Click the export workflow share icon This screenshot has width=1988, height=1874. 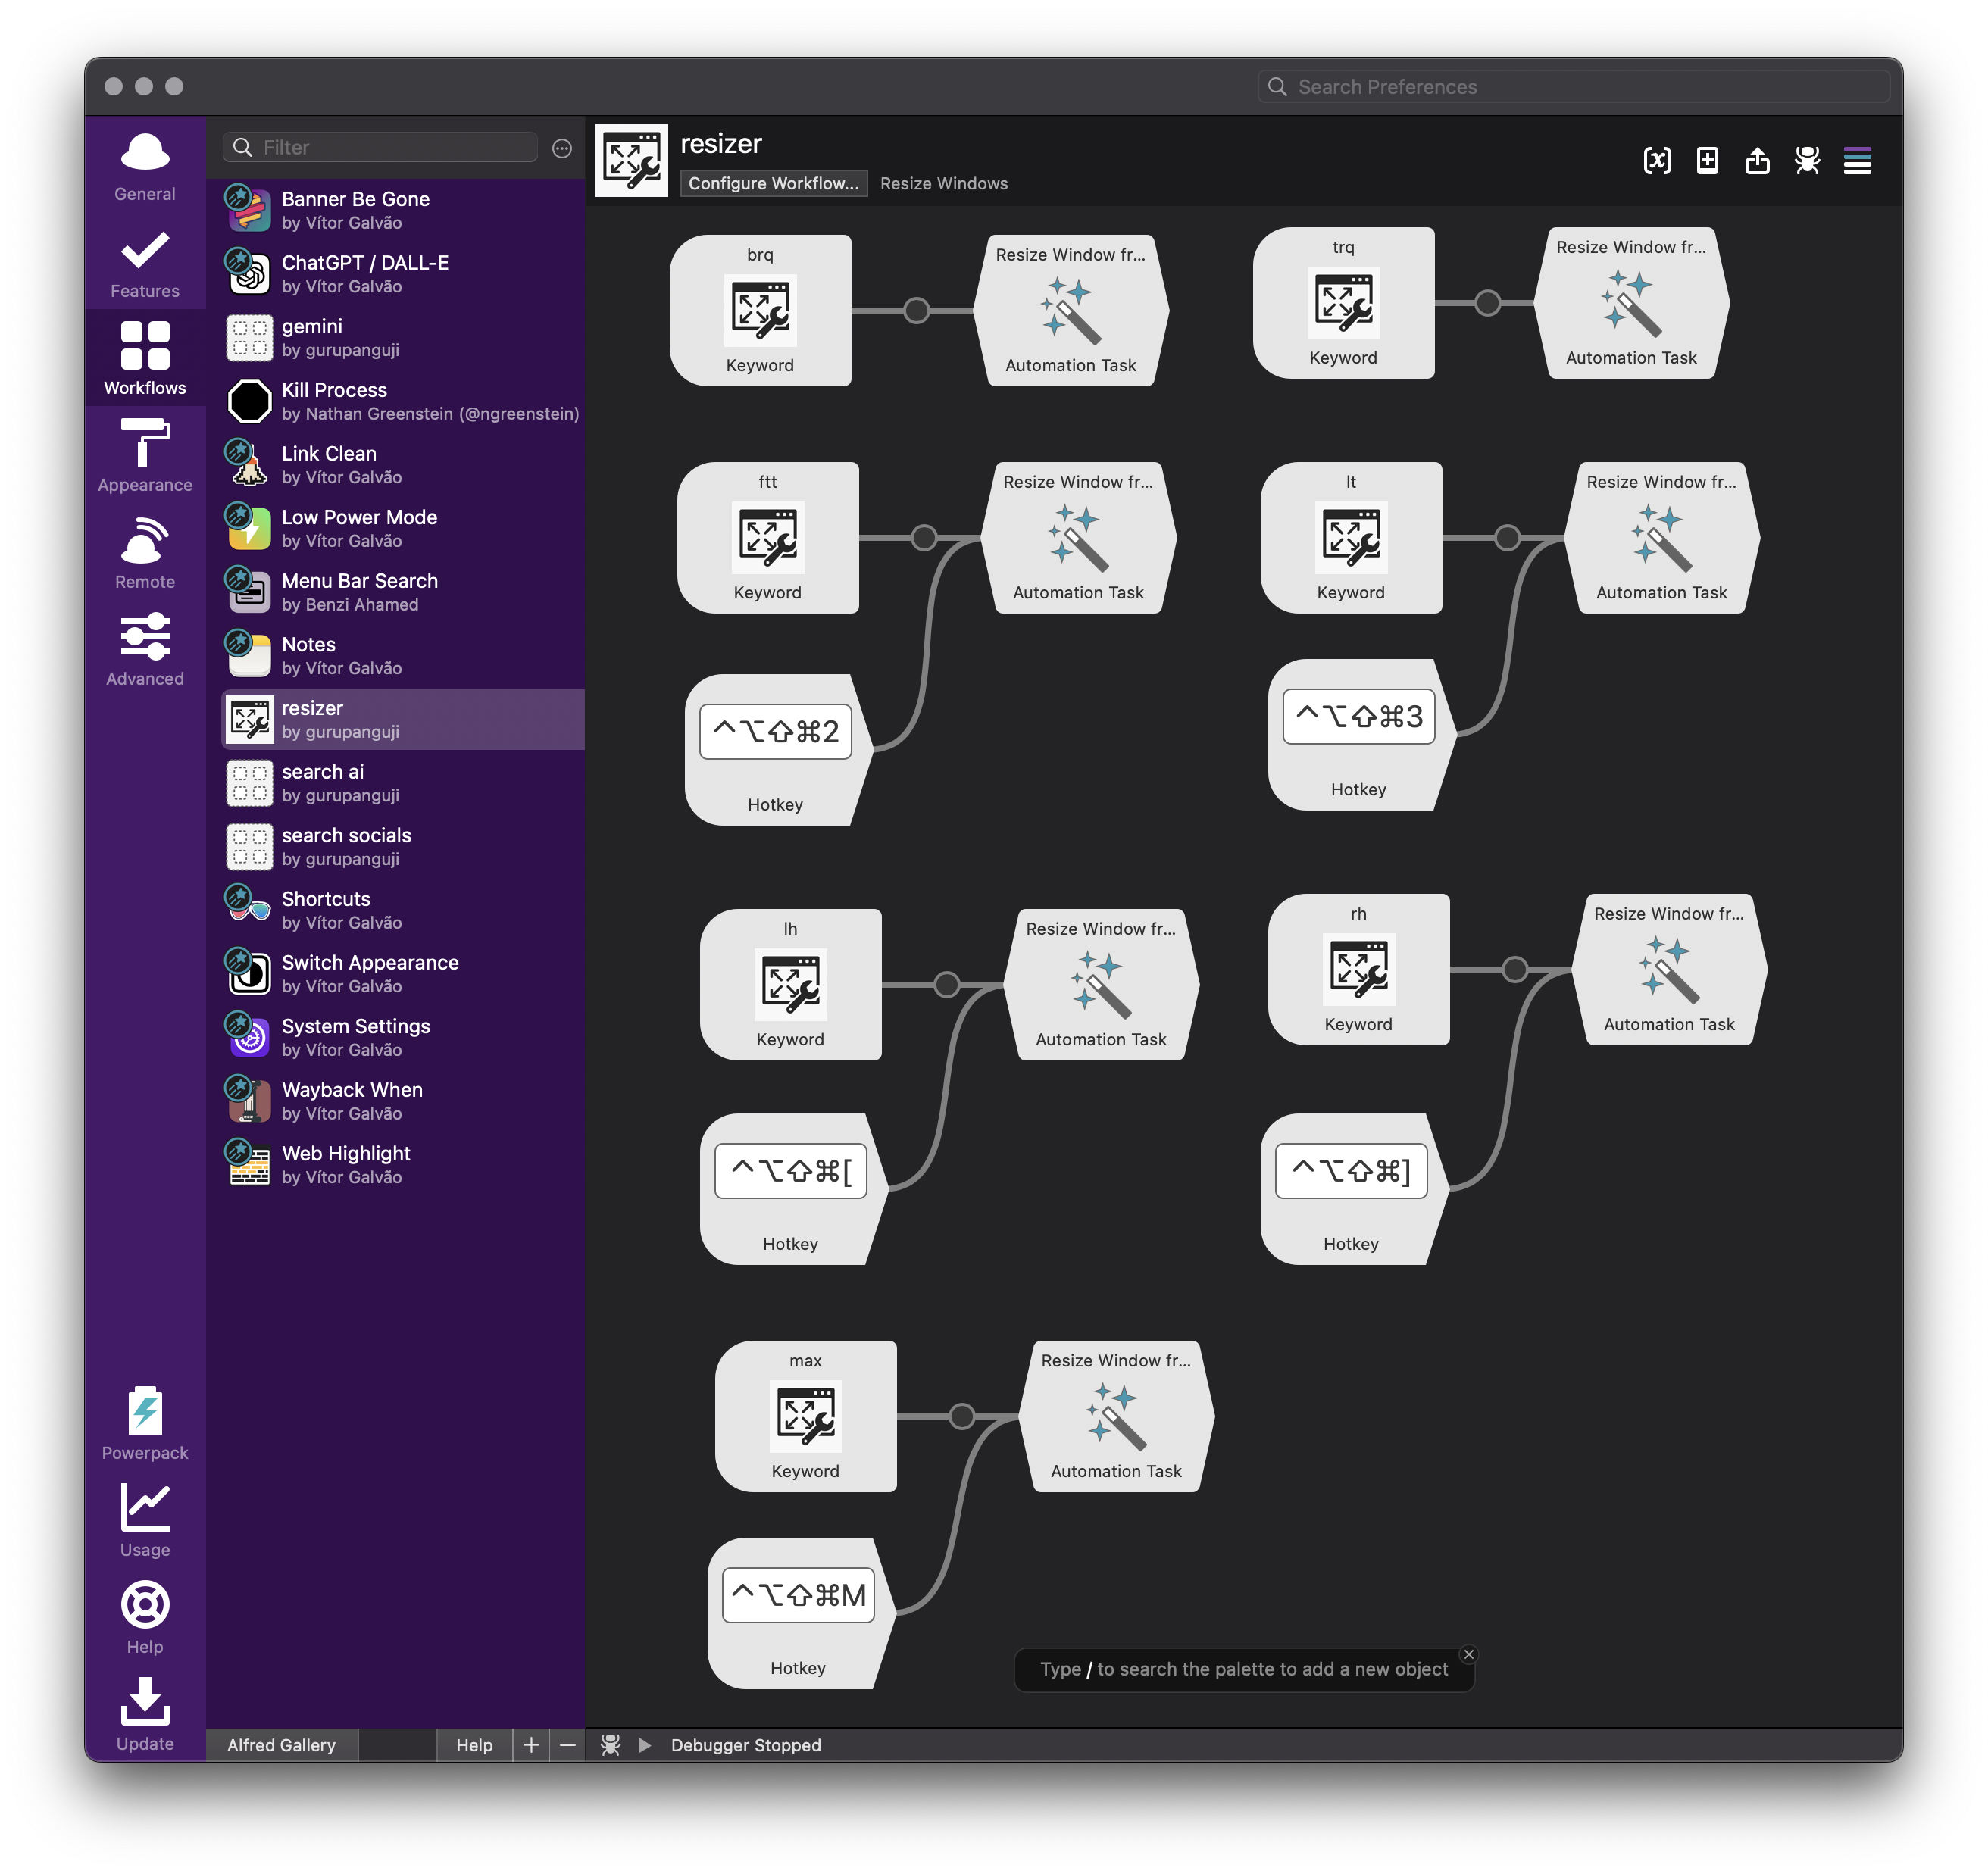coord(1757,160)
